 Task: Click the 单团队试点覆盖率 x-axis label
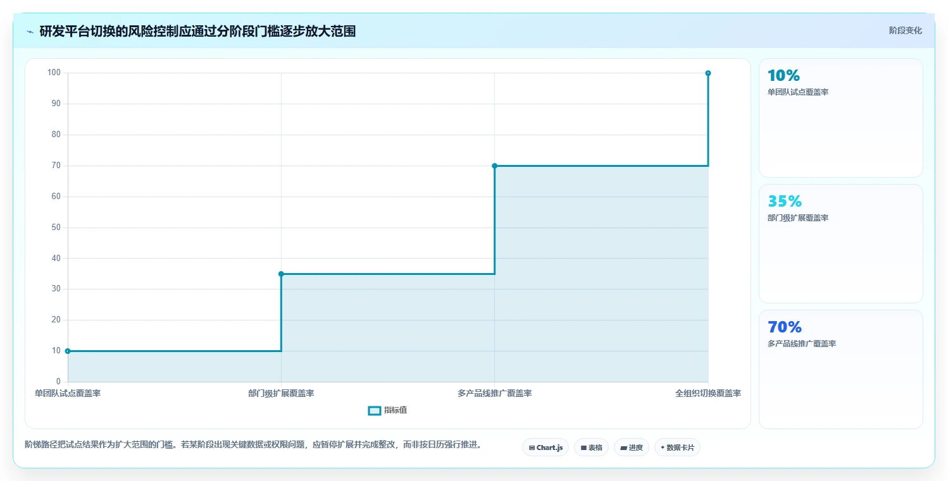click(68, 393)
